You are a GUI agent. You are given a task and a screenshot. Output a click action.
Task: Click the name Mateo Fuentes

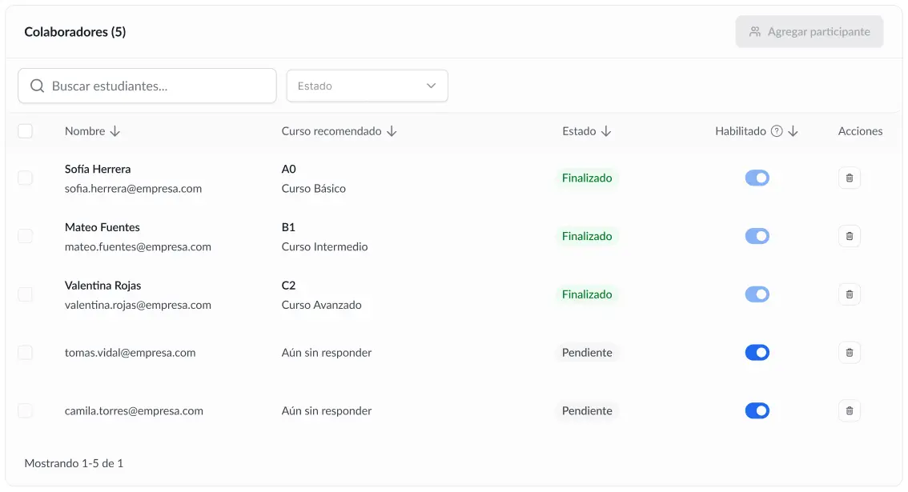(x=102, y=227)
